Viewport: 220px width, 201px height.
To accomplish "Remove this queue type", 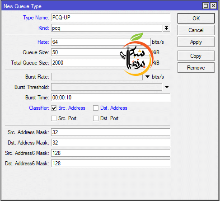I will point(196,68).
